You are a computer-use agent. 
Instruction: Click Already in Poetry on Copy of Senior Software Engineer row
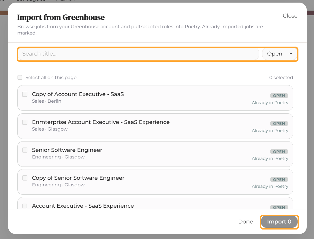tap(270, 186)
